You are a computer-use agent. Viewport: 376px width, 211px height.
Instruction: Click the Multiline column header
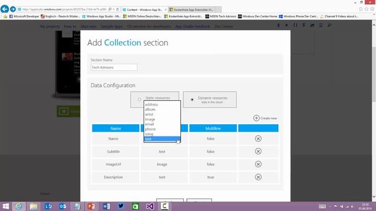(213, 128)
